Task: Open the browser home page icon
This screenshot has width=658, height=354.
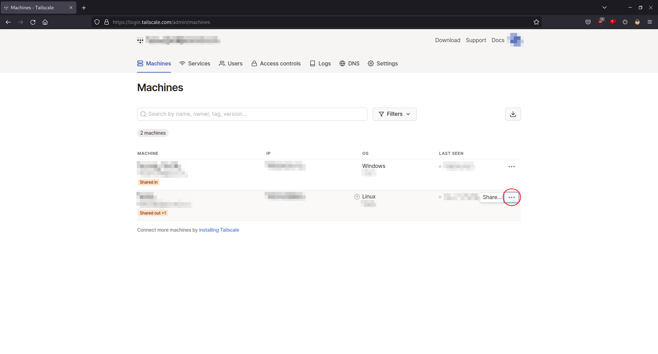Action: point(45,22)
